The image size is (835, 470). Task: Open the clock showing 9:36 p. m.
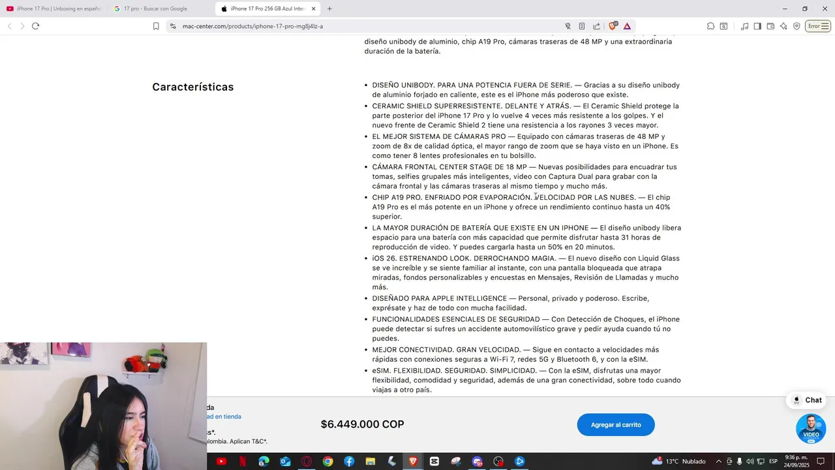click(797, 462)
